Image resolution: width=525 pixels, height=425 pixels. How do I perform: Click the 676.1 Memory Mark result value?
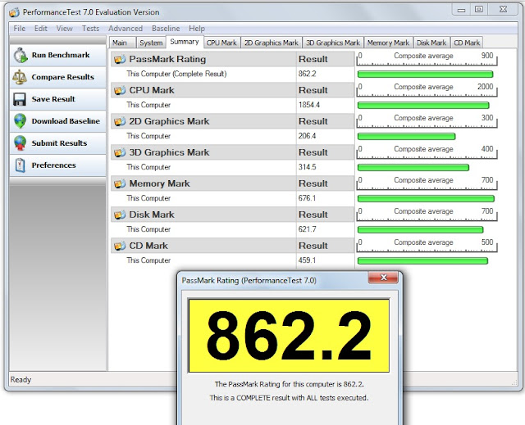(307, 198)
